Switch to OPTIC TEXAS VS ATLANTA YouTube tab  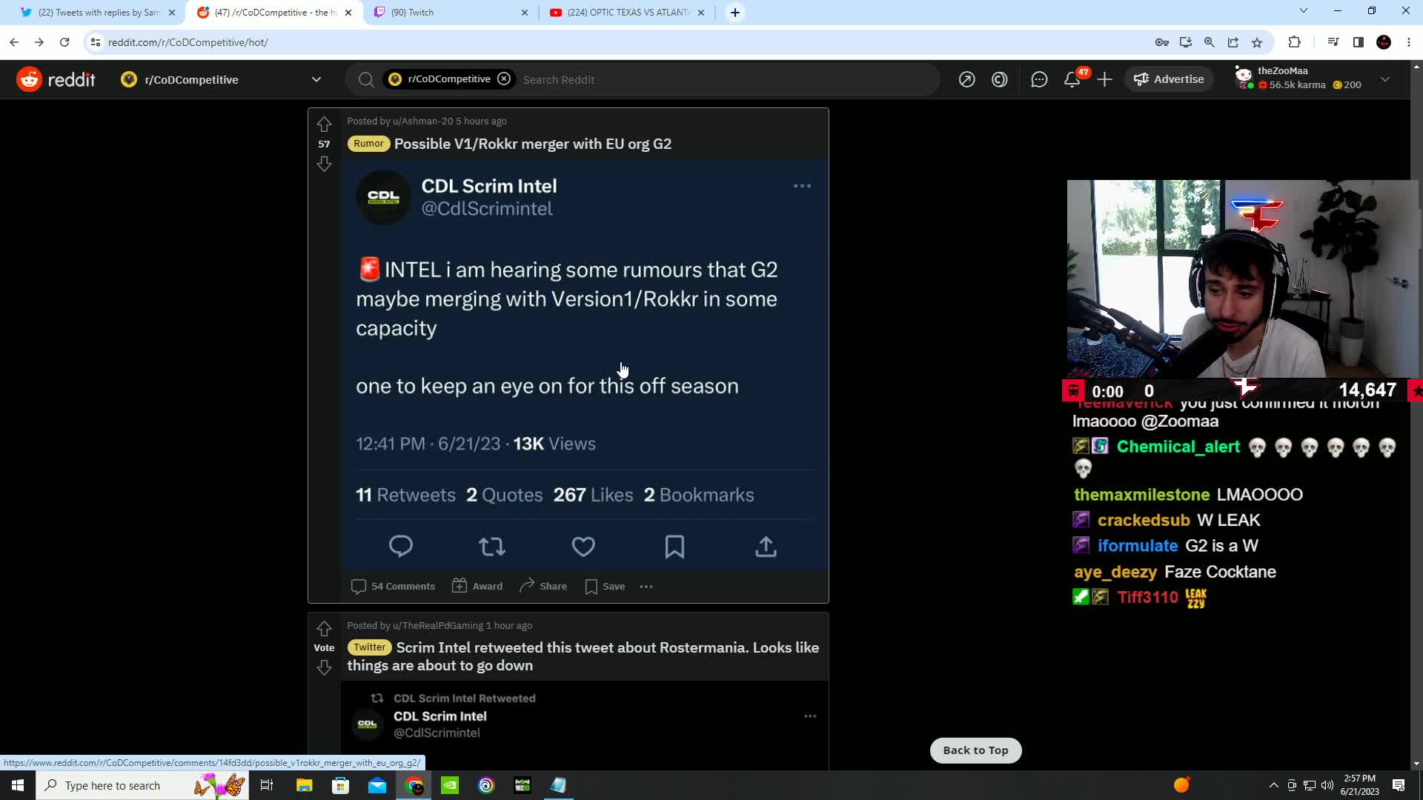point(626,12)
